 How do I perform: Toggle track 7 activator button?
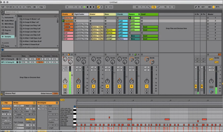[147, 86]
